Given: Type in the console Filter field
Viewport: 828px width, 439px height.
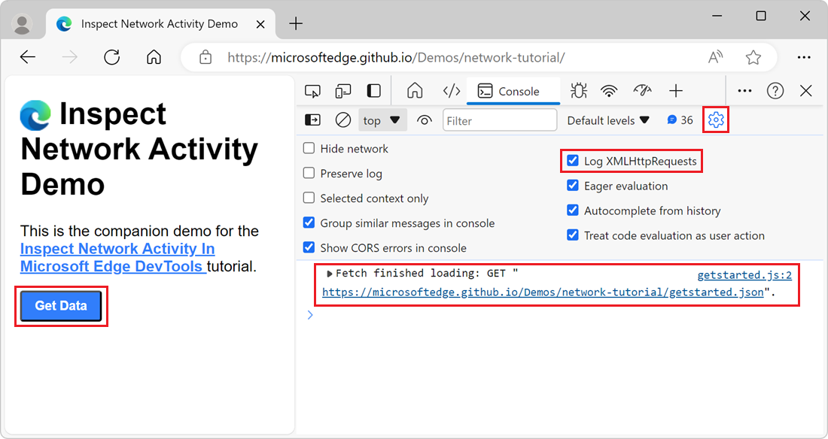Looking at the screenshot, I should point(499,120).
